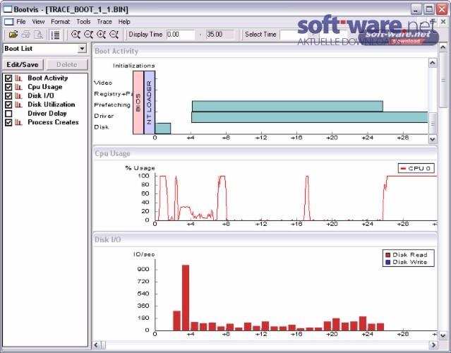Click the main vertical scrollbar thumb
The image size is (451, 353).
point(443,80)
